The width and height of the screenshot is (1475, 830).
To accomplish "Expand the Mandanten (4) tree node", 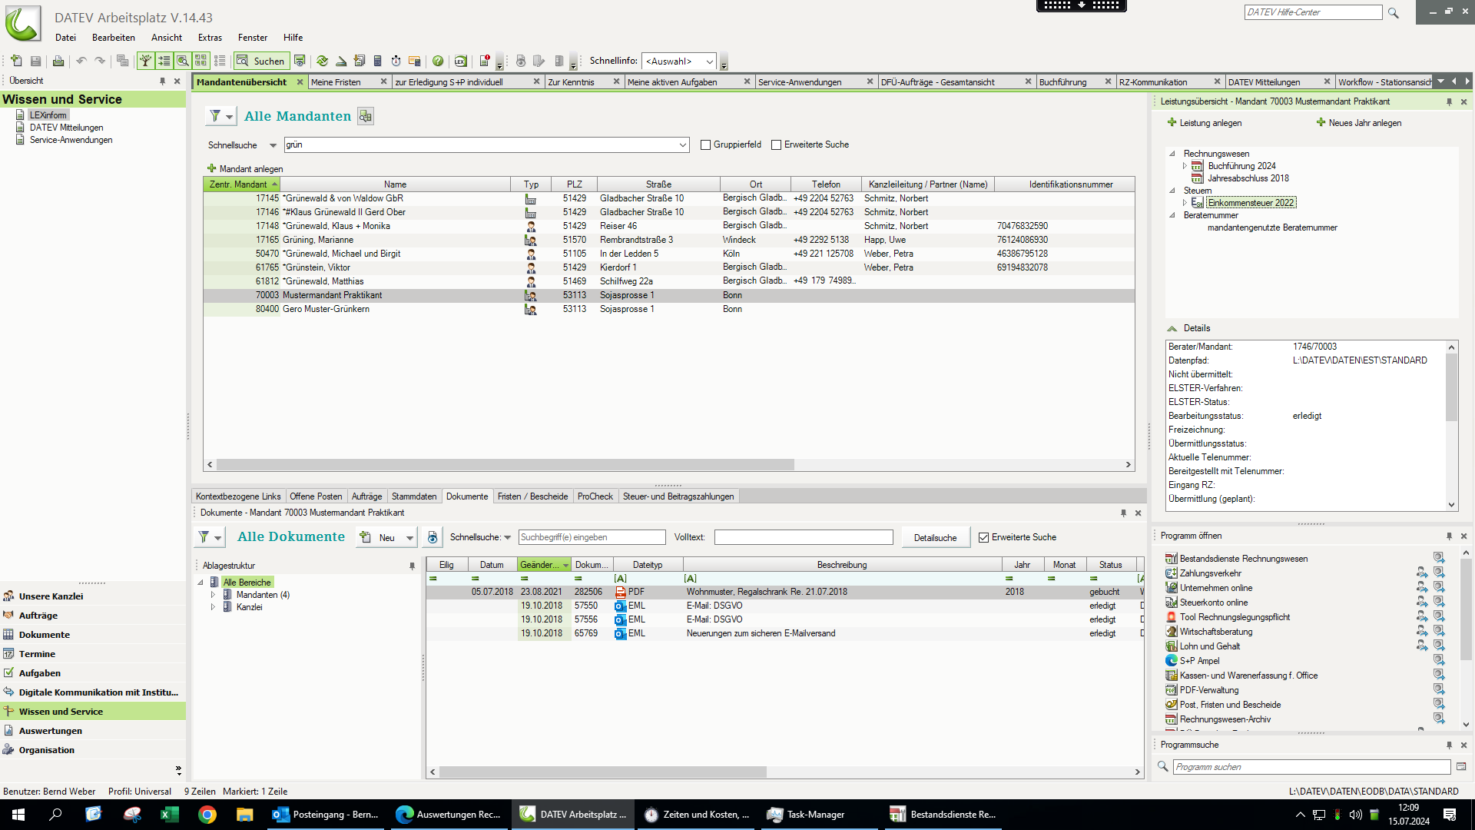I will [x=213, y=595].
